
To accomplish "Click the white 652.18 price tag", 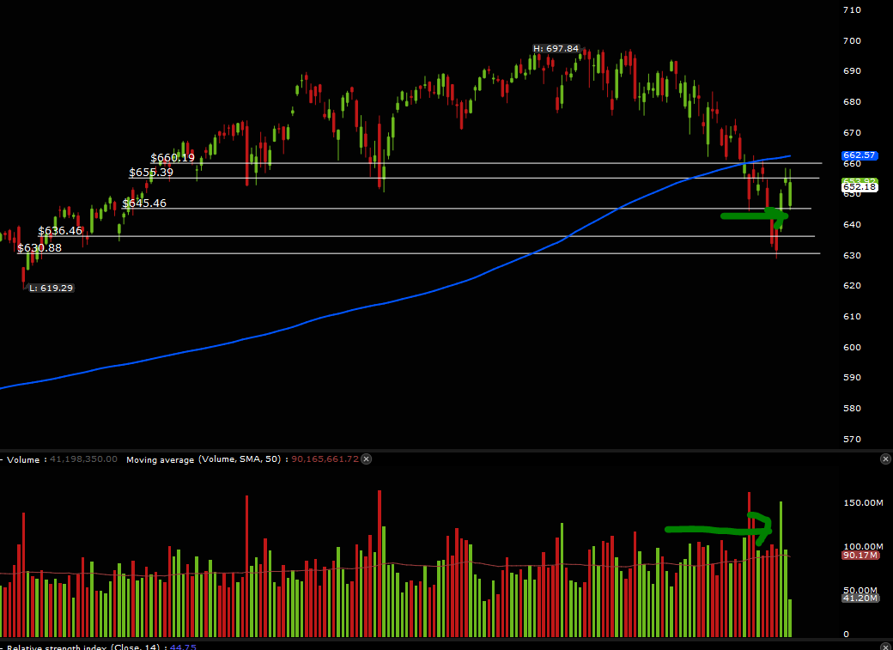I will (x=860, y=187).
